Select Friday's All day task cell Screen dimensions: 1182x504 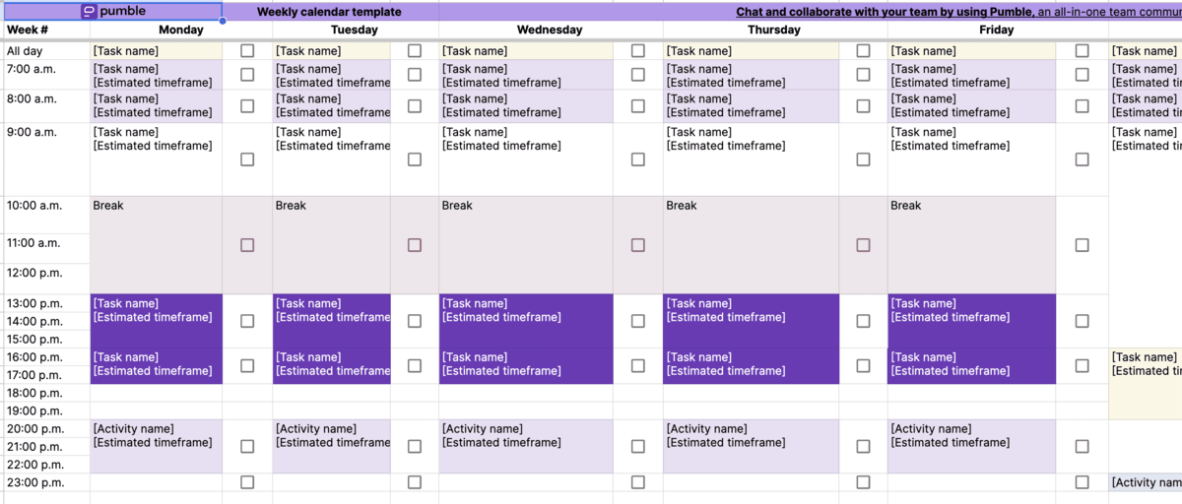click(x=971, y=50)
